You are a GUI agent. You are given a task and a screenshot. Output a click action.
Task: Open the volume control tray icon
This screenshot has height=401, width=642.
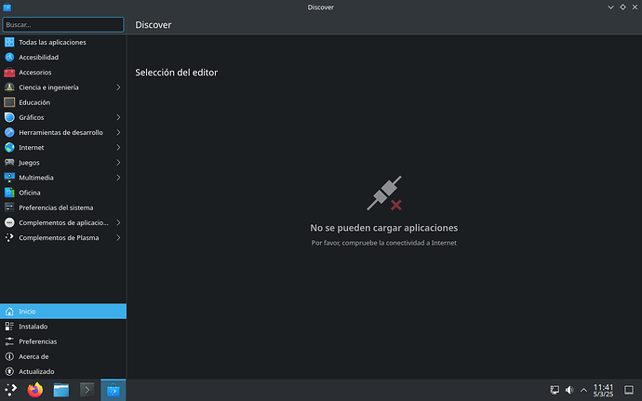(x=569, y=390)
